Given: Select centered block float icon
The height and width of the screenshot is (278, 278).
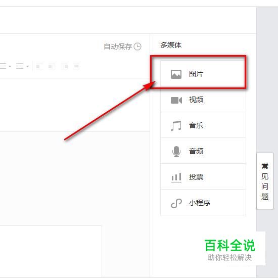Looking at the screenshot, I should (76, 66).
